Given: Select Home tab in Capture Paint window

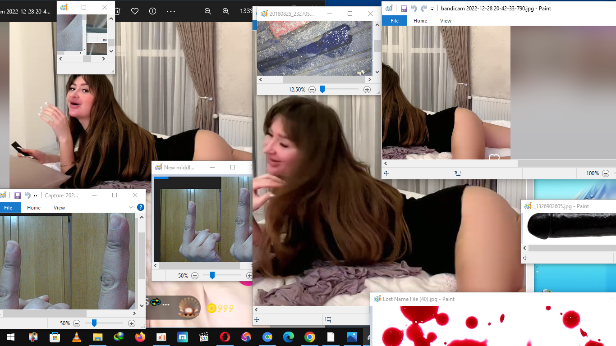Looking at the screenshot, I should coord(34,208).
